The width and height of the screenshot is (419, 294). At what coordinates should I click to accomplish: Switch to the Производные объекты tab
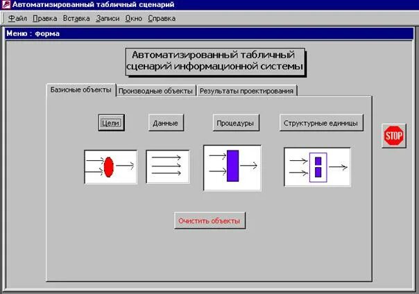click(155, 91)
